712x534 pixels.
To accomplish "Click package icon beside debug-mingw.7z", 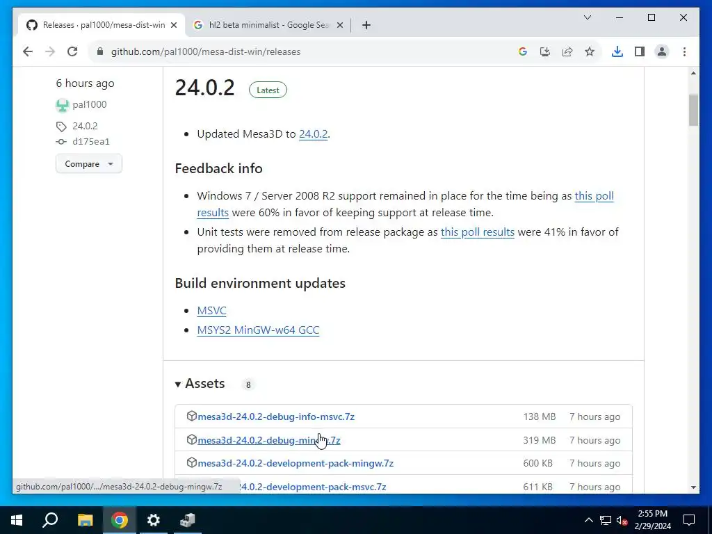I will [x=192, y=439].
